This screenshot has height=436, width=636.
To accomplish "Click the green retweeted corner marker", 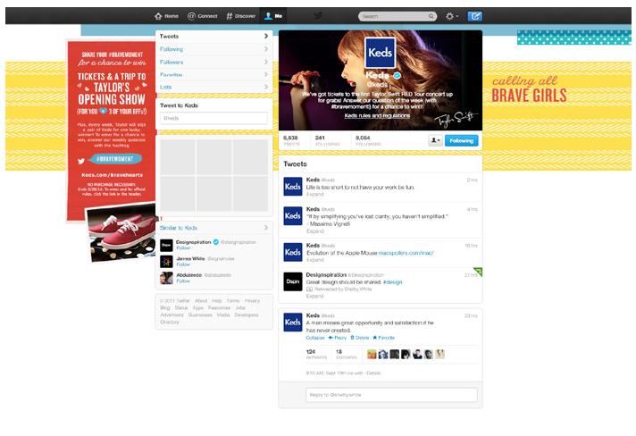I will click(478, 272).
